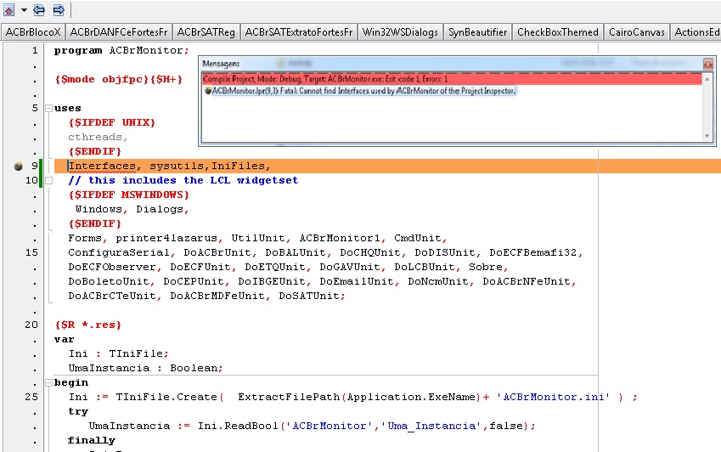Select the ACBrSATExtratoFortesFr tab
The width and height of the screenshot is (721, 452).
click(x=299, y=32)
